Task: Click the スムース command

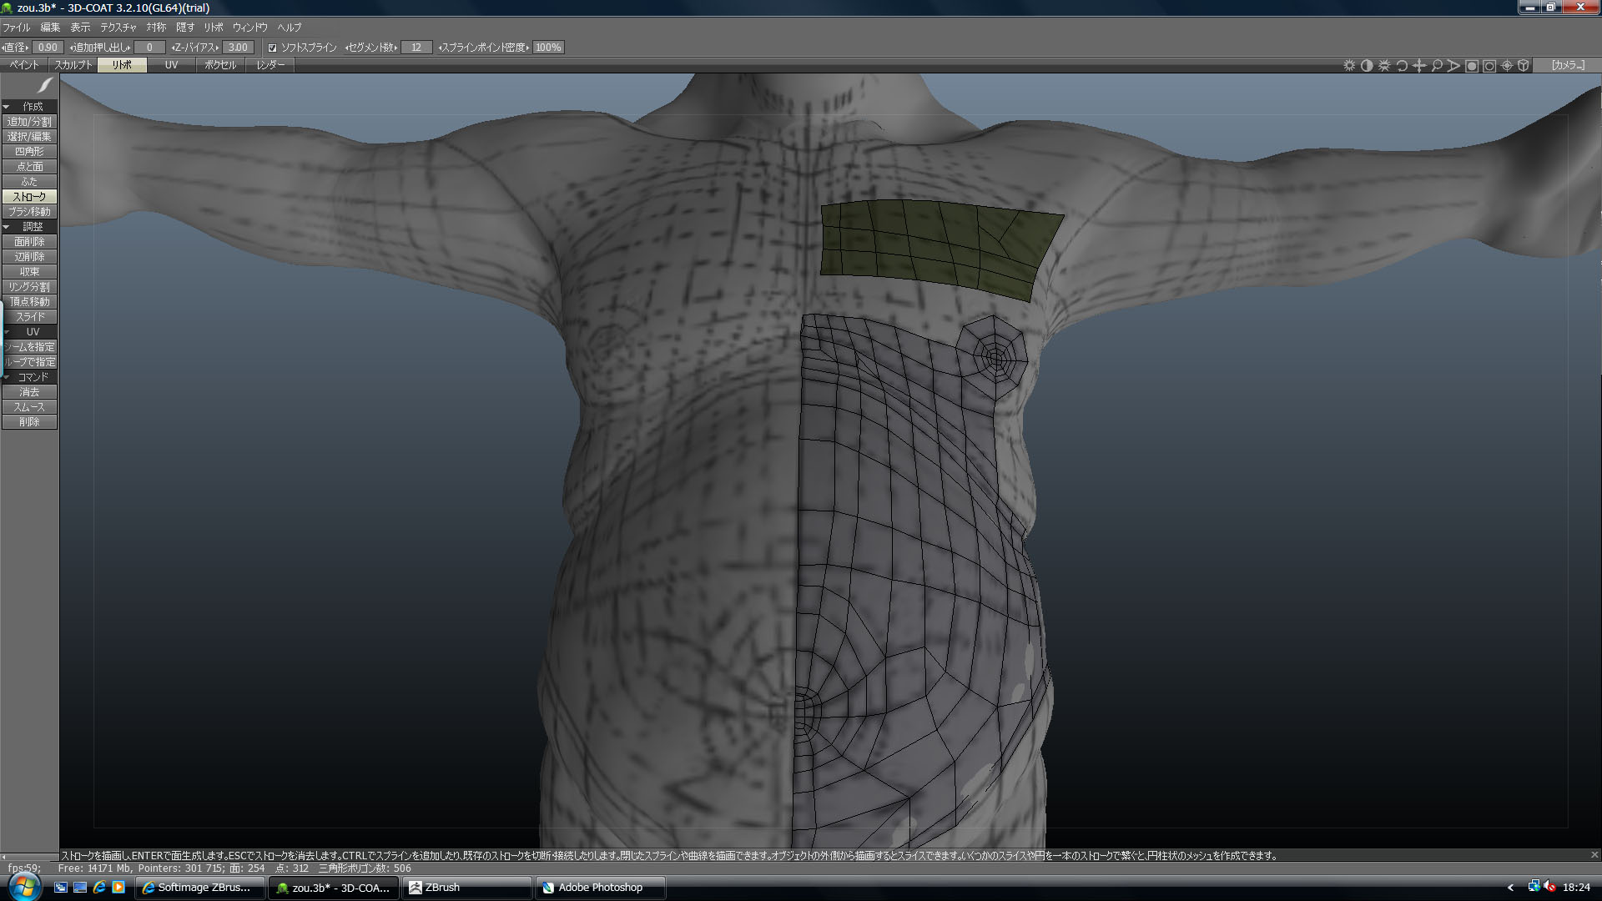Action: tap(29, 407)
